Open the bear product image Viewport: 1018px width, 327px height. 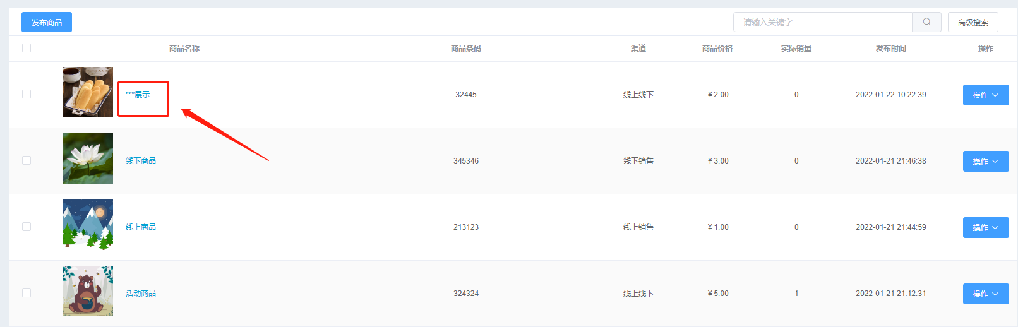[88, 291]
